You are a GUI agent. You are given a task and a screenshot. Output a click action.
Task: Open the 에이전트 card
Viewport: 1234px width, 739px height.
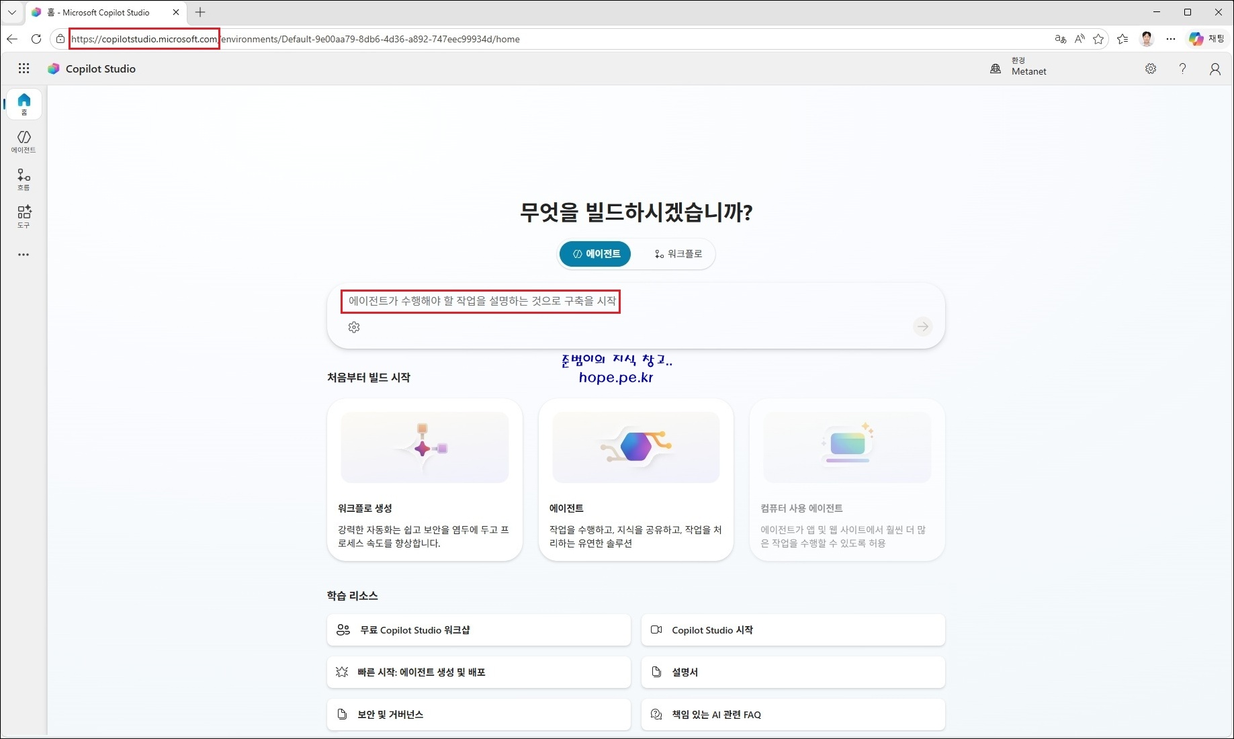pos(635,480)
